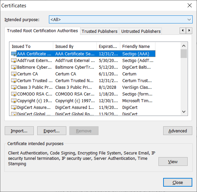The height and width of the screenshot is (192, 197).
Task: Click the Copyright (c) 1997 certificate icon
Action: [13, 101]
